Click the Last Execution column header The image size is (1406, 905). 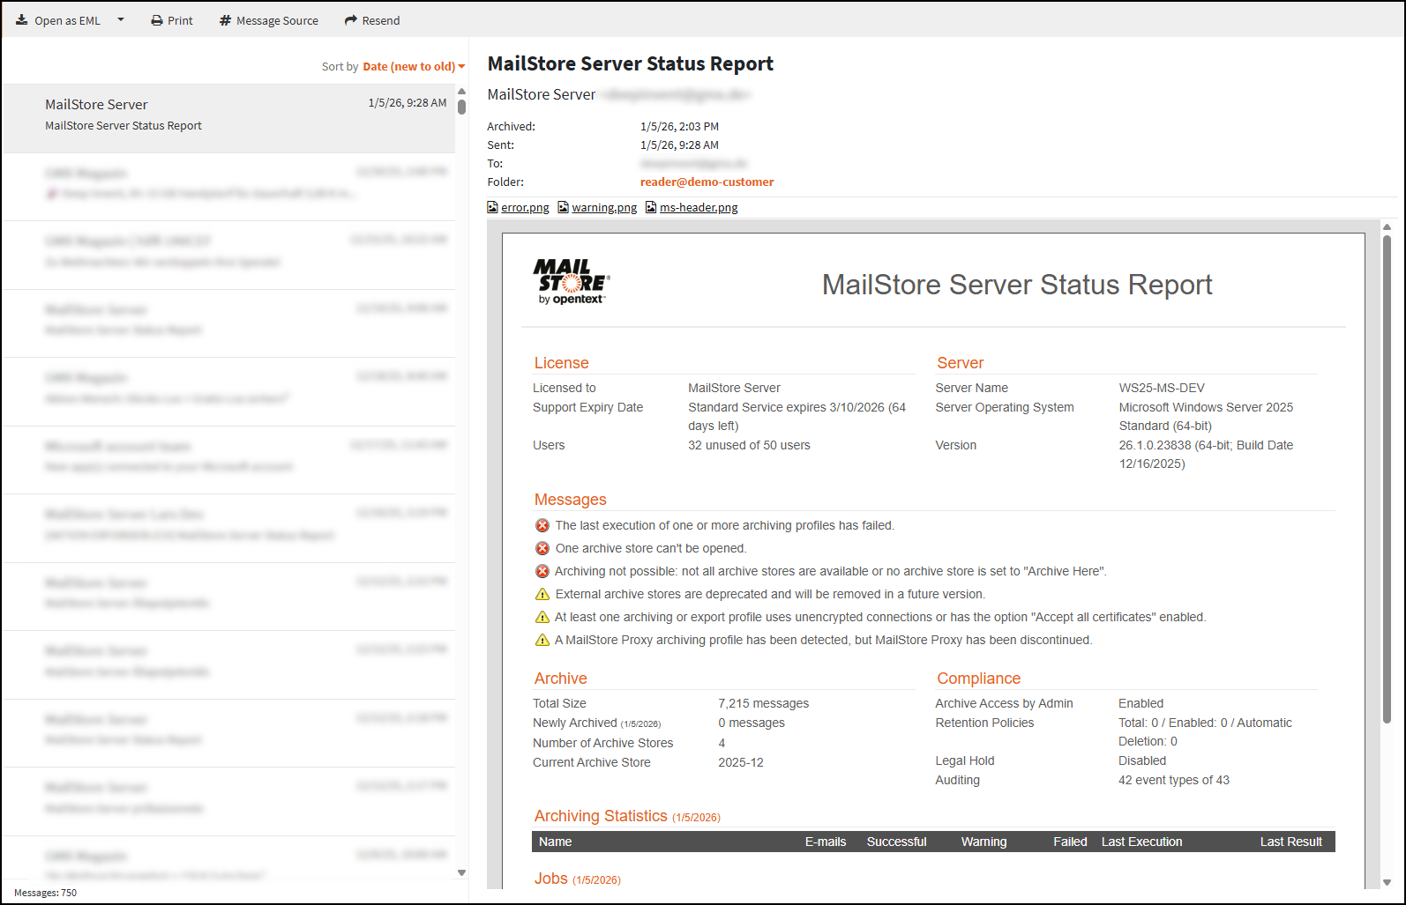1141,842
